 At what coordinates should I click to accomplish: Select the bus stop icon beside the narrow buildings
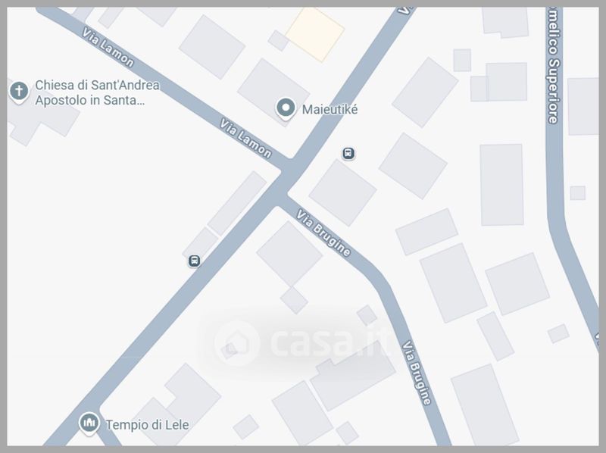click(194, 261)
